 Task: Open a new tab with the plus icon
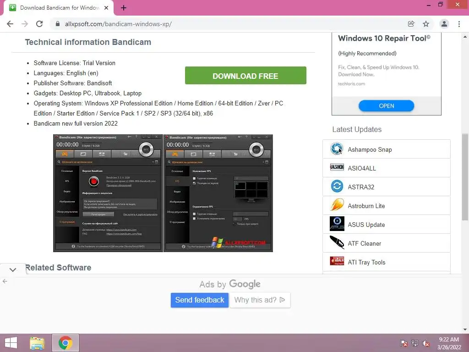click(x=124, y=8)
